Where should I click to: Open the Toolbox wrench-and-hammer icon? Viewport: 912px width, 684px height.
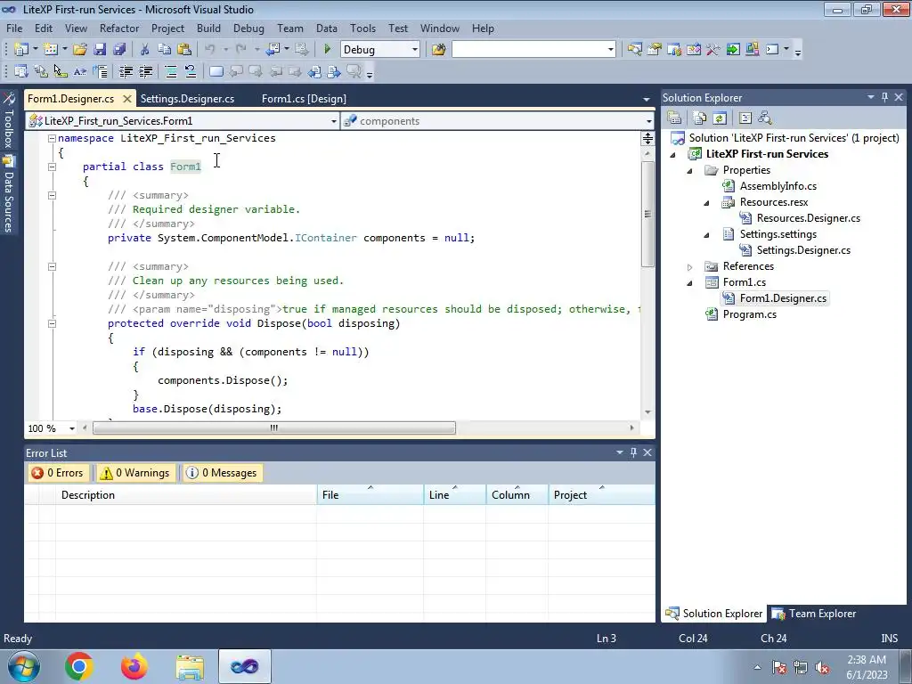[713, 50]
